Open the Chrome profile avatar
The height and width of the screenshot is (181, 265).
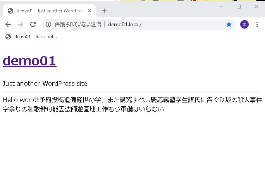point(244,24)
